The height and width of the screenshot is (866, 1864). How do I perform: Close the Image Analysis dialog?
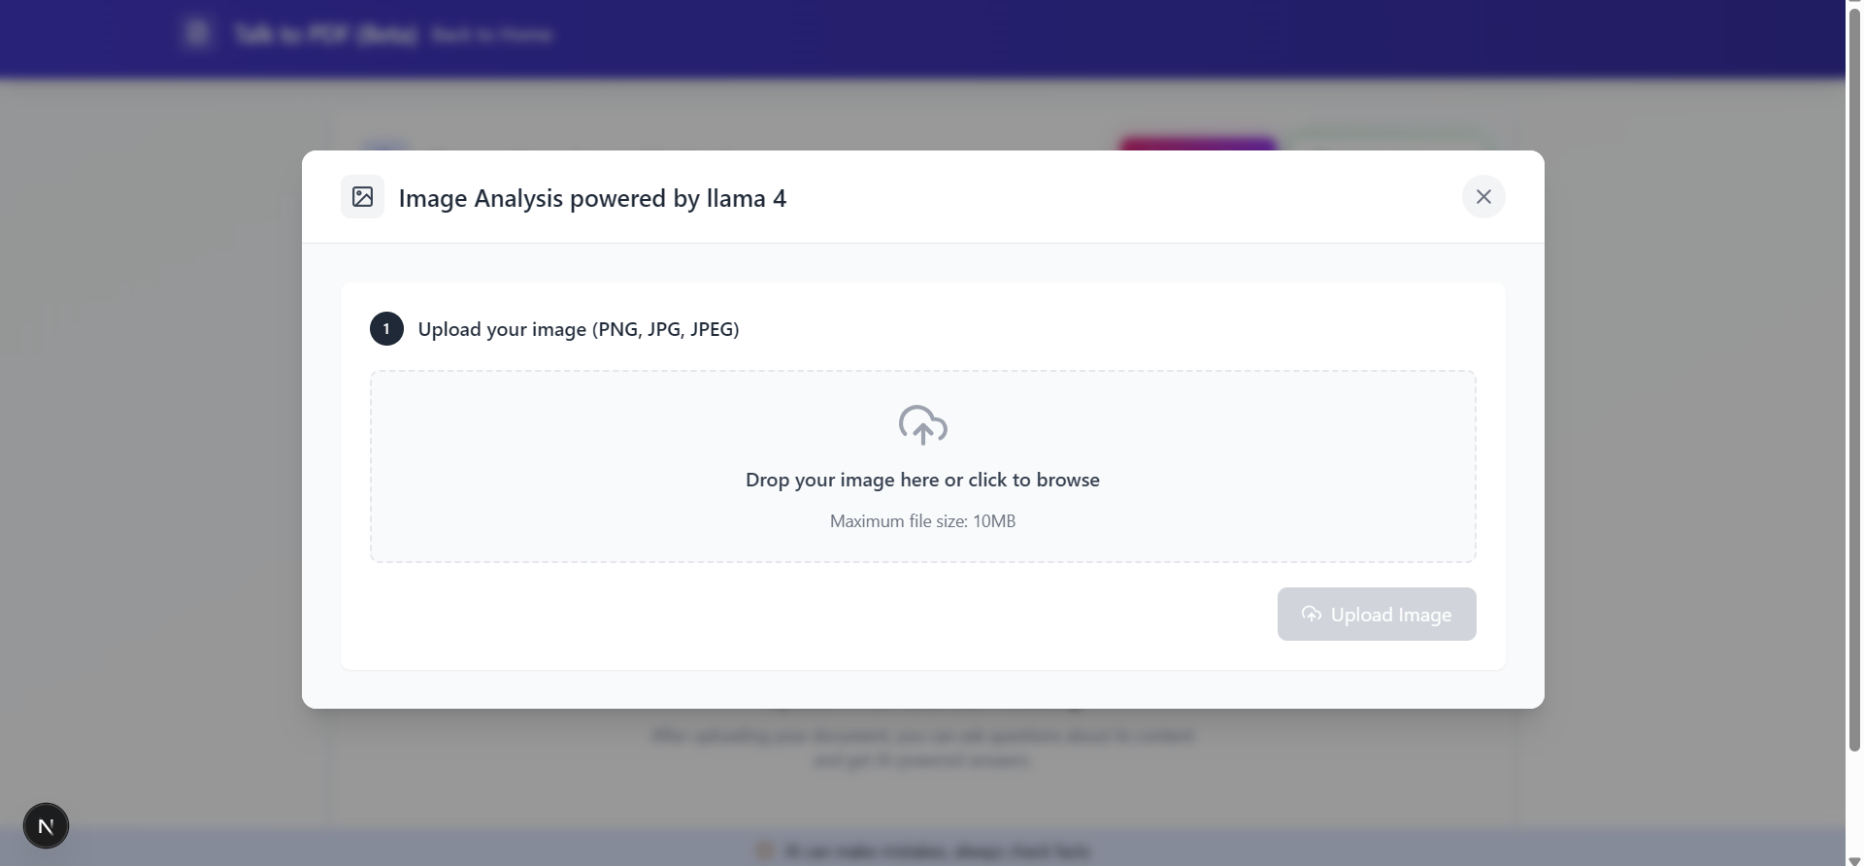pos(1483,197)
